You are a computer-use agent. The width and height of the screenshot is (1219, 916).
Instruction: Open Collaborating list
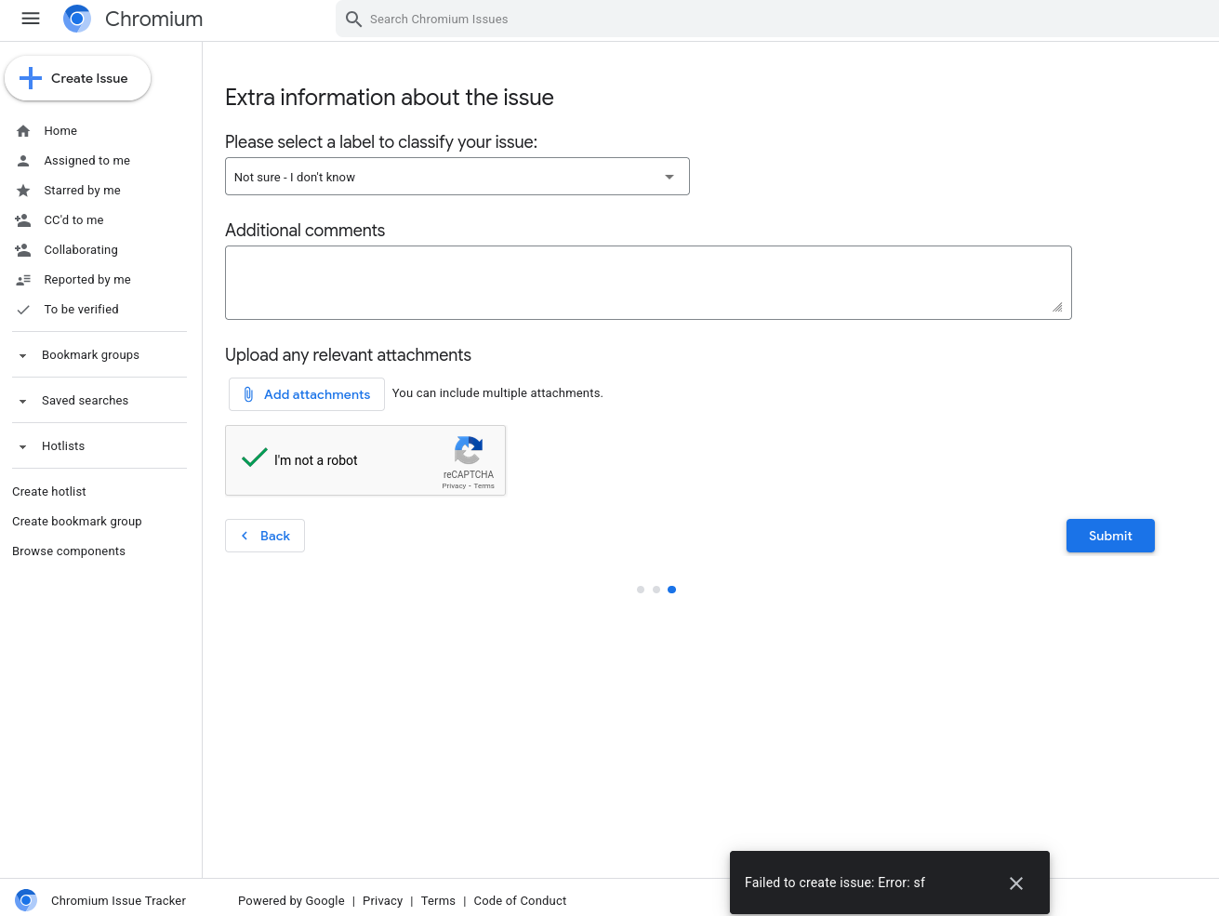pos(81,250)
